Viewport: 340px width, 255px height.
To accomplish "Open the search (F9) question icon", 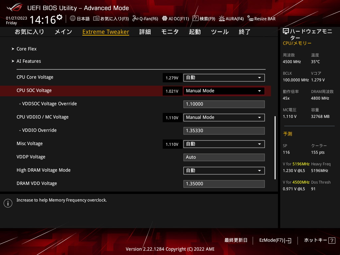I will [196, 19].
